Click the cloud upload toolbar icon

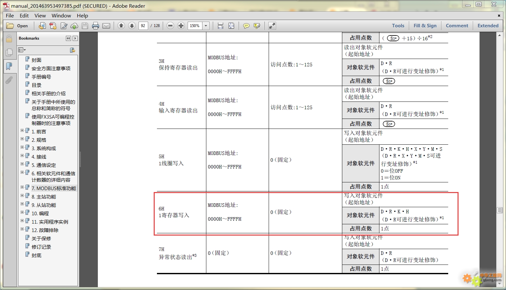74,26
